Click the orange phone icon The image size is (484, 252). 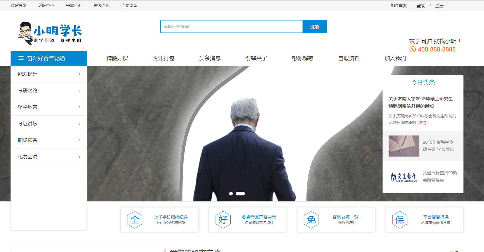(x=412, y=49)
